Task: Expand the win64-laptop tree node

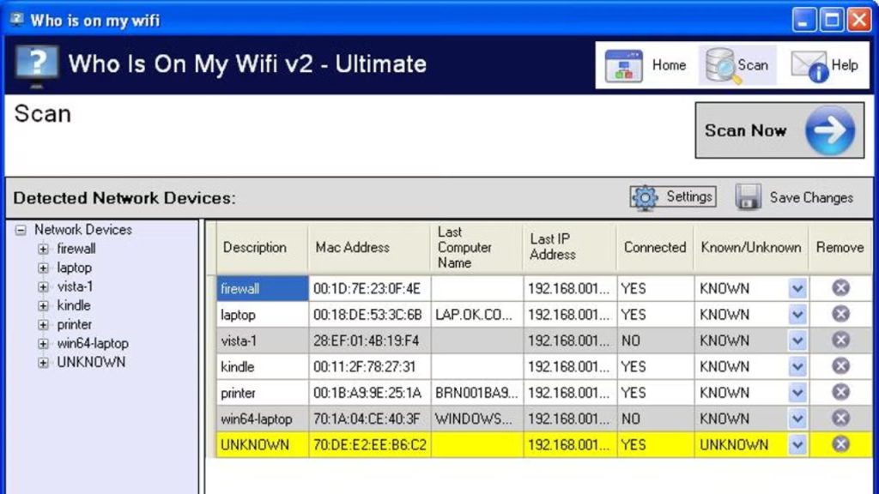Action: [x=43, y=344]
